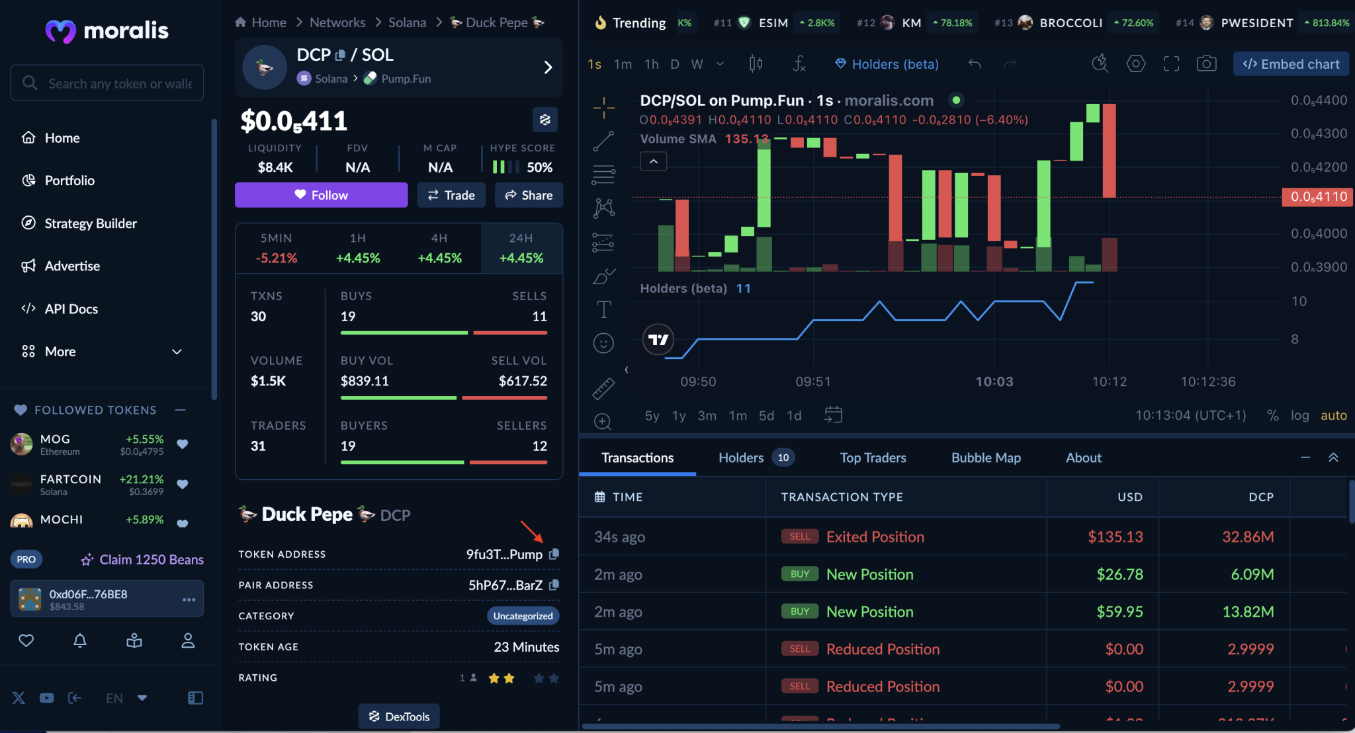
Task: Enter fullscreen mode for the chart
Action: coord(1171,63)
